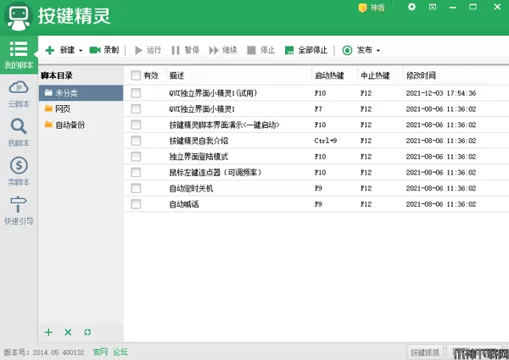Click the delete category X icon
The height and width of the screenshot is (360, 509).
click(x=68, y=332)
